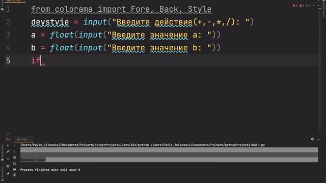Open run configuration wrench icon

click(x=8, y=151)
